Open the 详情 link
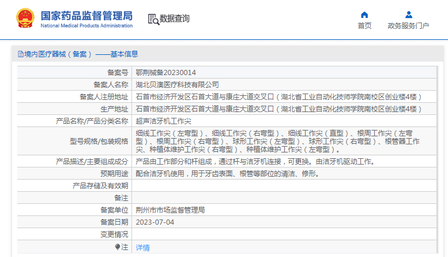Image resolution: width=448 pixels, height=257 pixels. tap(142, 247)
